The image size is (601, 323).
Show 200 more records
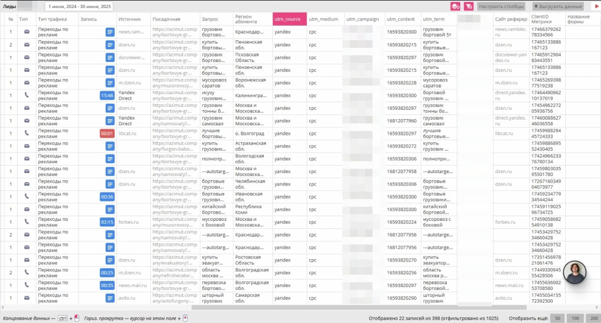point(594,318)
